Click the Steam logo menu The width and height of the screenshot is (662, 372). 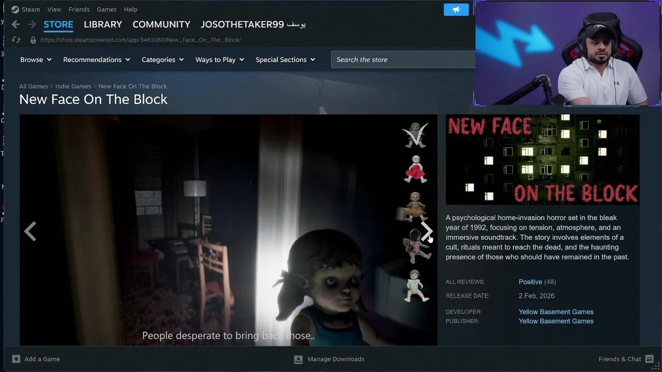[25, 9]
